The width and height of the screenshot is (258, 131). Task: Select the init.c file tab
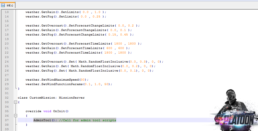tap(8, 5)
